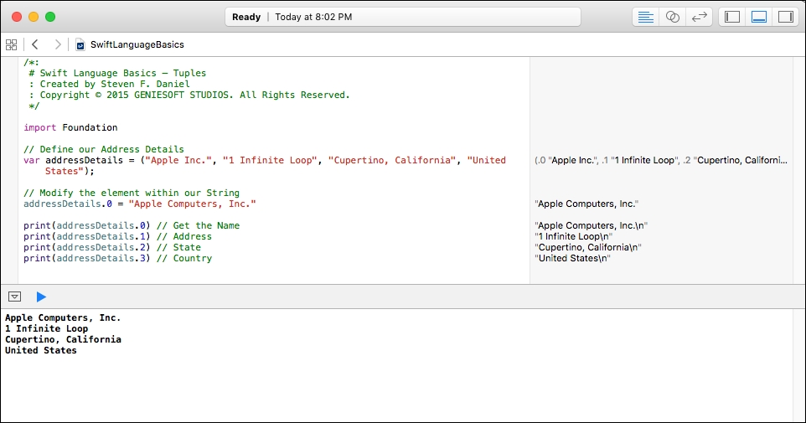Image resolution: width=806 pixels, height=423 pixels.
Task: Show the assistant editor
Action: tap(672, 17)
